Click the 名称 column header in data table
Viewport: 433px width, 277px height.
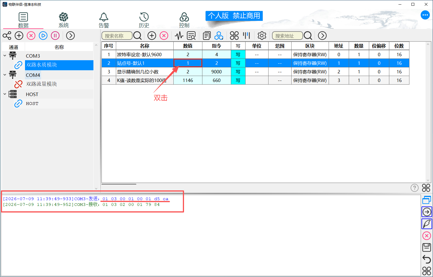pos(145,46)
